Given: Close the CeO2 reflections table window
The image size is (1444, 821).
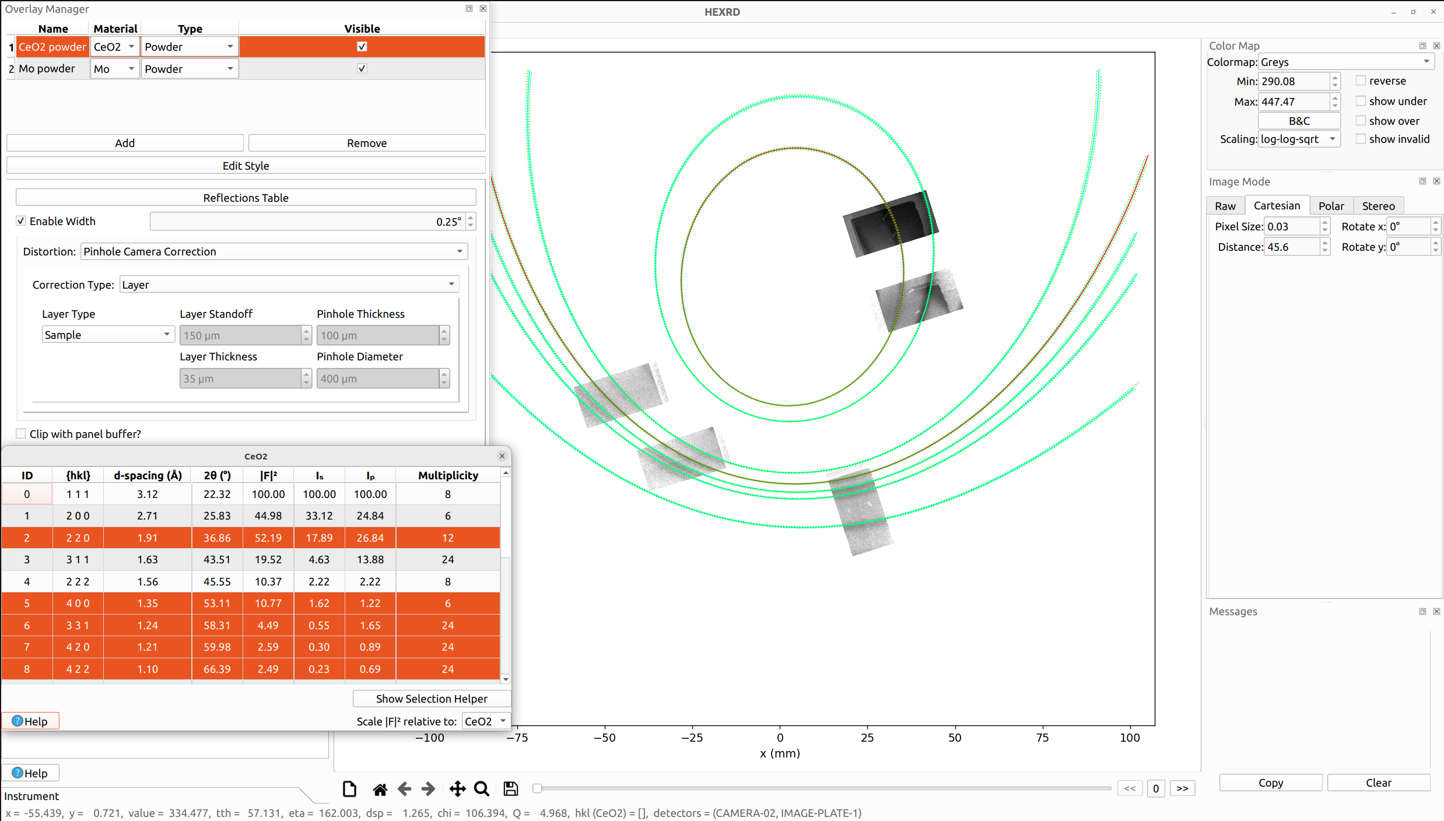Looking at the screenshot, I should tap(502, 456).
